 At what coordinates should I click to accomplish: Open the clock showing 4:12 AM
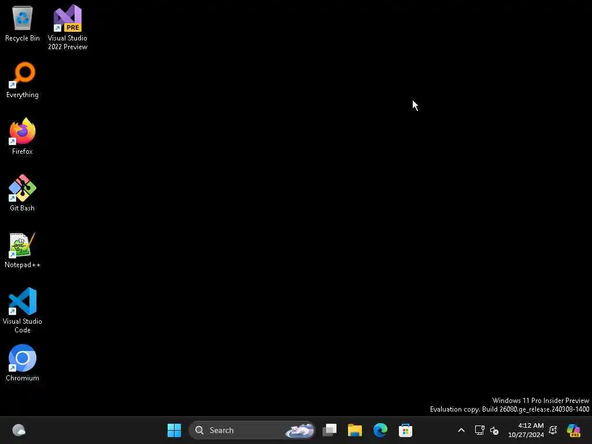click(526, 430)
